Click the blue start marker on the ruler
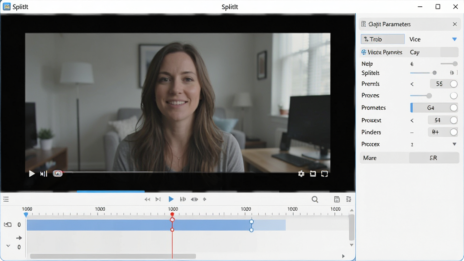The width and height of the screenshot is (464, 261). coord(26,214)
